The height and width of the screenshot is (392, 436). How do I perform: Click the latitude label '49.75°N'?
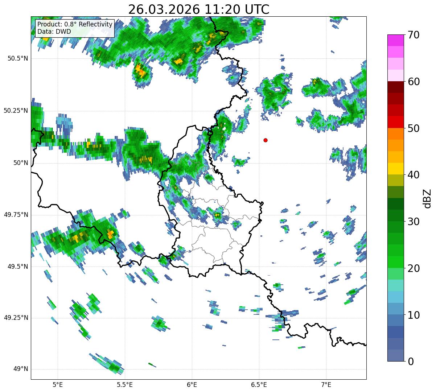tap(16, 215)
